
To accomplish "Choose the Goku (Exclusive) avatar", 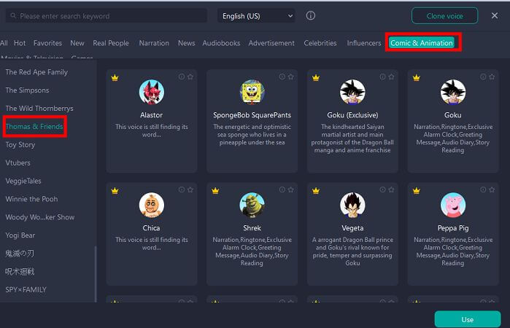I will coord(352,92).
